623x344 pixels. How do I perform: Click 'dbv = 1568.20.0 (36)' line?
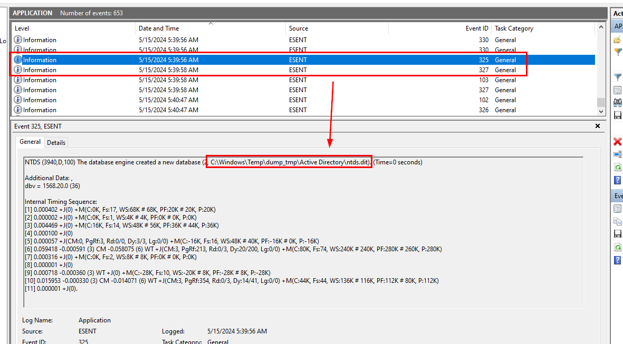(x=52, y=185)
